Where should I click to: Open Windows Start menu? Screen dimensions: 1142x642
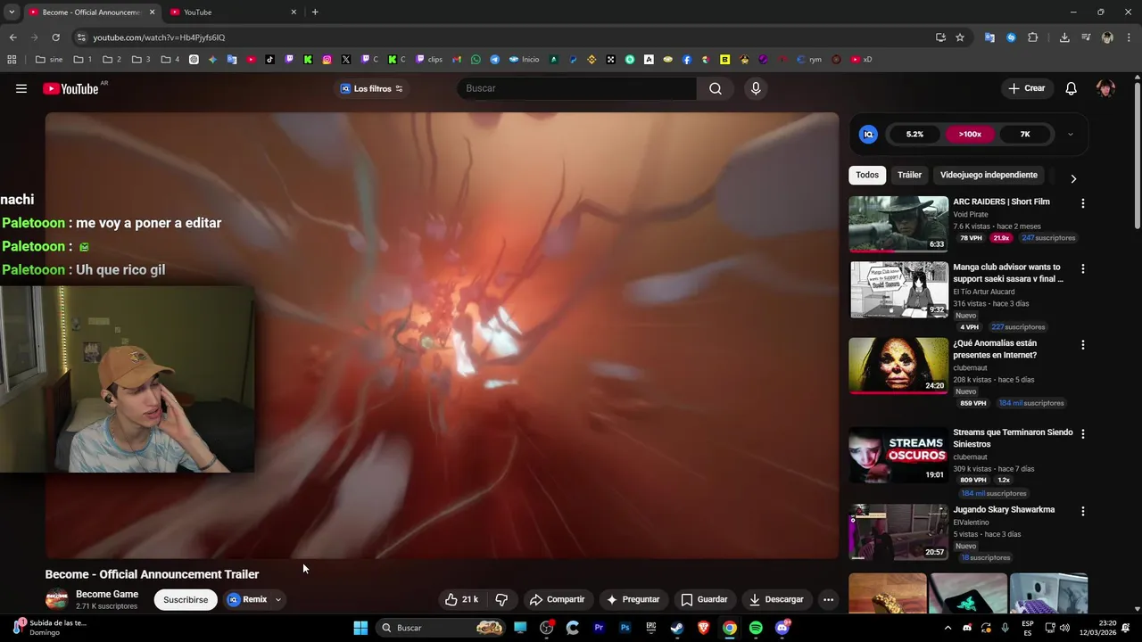tap(360, 628)
